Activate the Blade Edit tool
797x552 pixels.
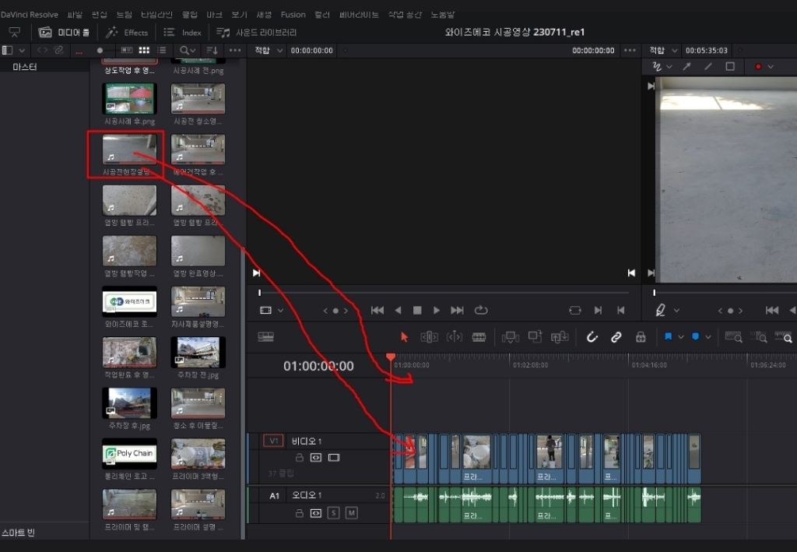(x=479, y=336)
